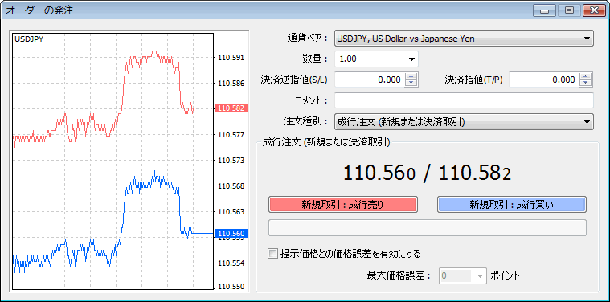This screenshot has width=610, height=302.
Task: Click the 決済指値(T/P) input field
Action: tap(544, 80)
